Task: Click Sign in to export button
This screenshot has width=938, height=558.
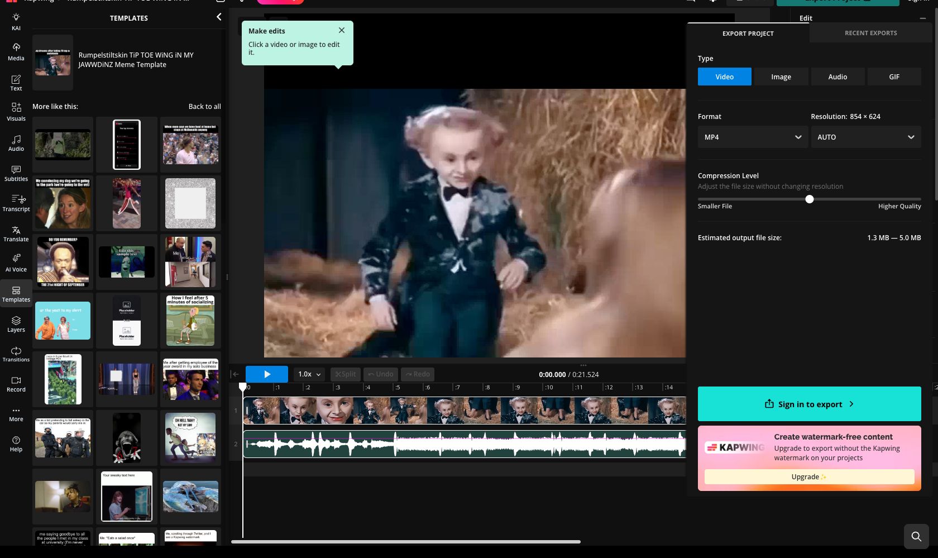Action: [x=809, y=404]
